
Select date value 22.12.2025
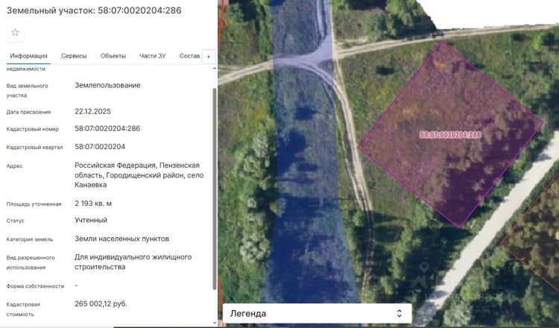[92, 111]
